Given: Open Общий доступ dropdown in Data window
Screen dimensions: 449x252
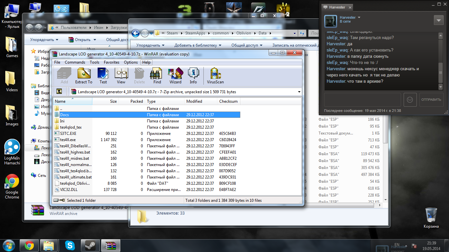Looking at the screenshot, I should coord(247,45).
